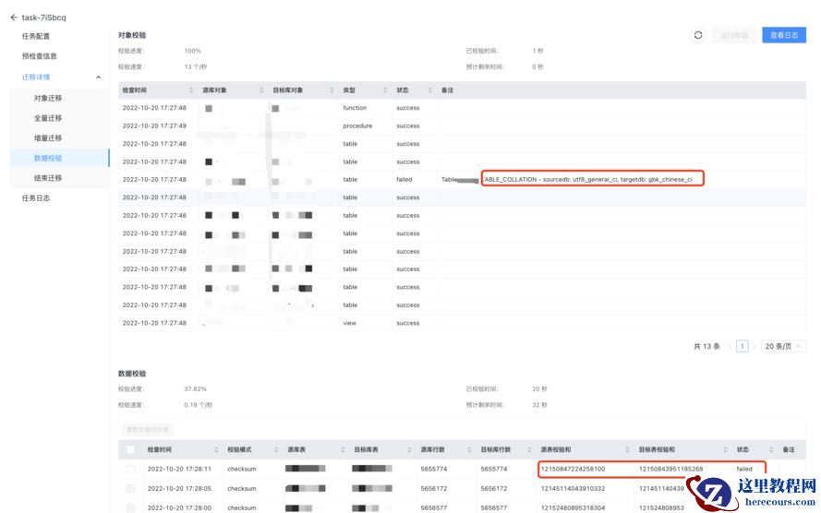Click the back arrow beside task-7iSbcq

pyautogui.click(x=14, y=18)
